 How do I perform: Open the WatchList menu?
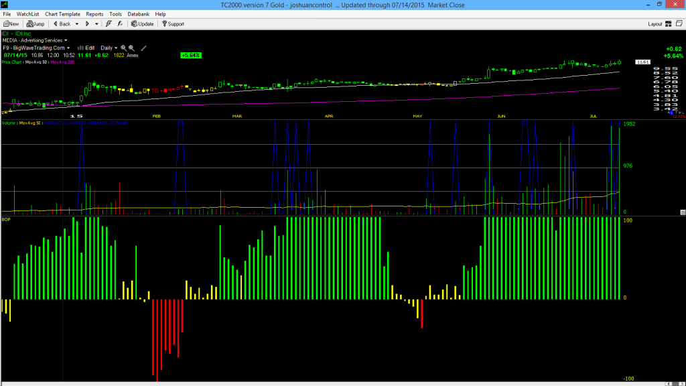point(27,14)
